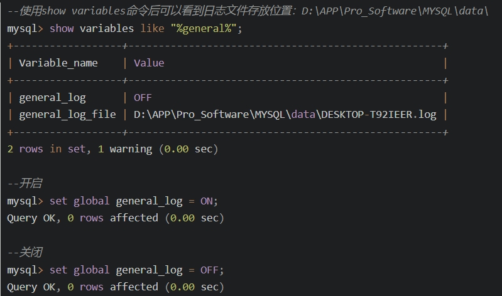
Task: Click the last 'Query OK' result line
Action: 116,287
